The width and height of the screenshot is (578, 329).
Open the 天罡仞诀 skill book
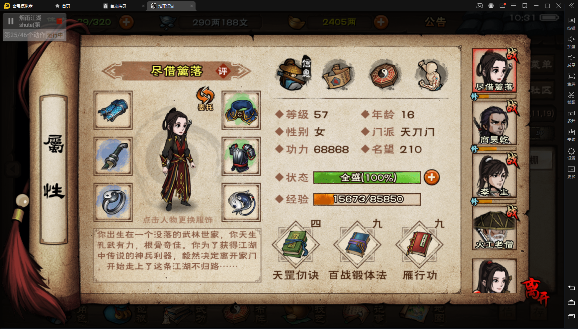(x=295, y=245)
